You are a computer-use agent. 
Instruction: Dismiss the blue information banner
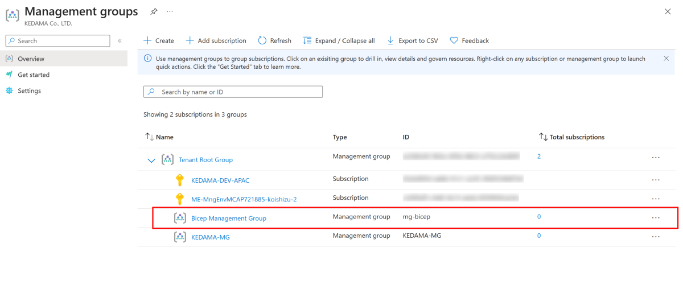tap(666, 58)
